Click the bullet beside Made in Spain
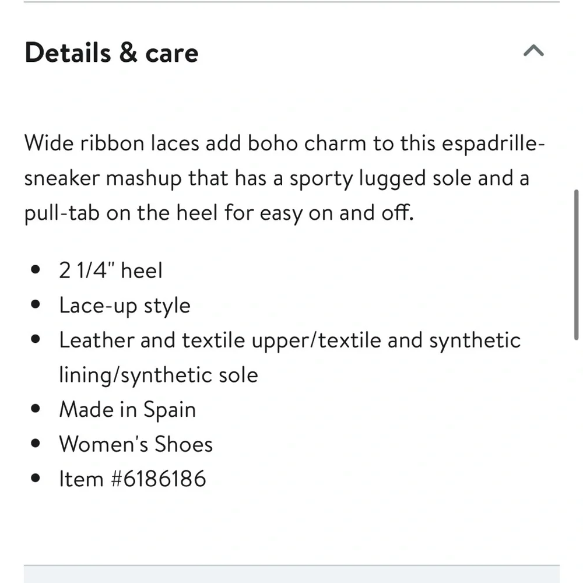This screenshot has height=583, width=583. tap(37, 409)
